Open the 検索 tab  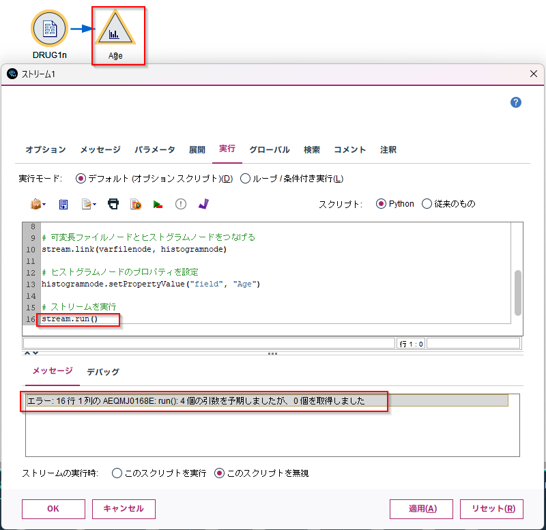pos(312,149)
